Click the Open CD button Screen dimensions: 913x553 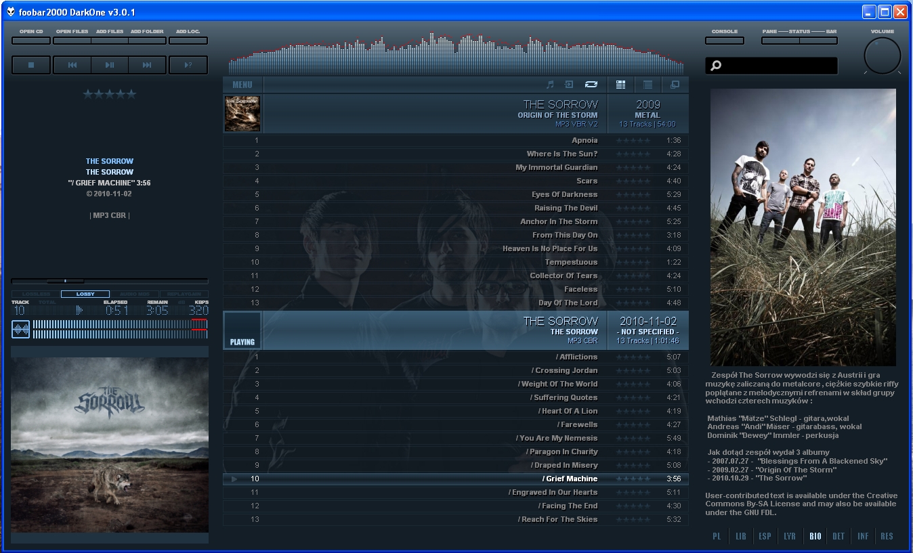[31, 41]
